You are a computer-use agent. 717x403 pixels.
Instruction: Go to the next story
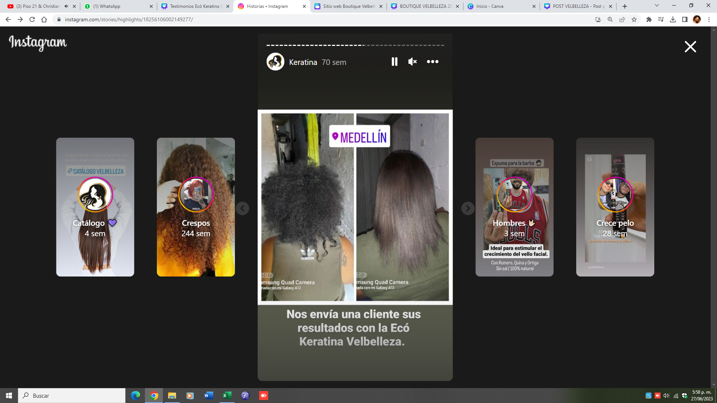(468, 208)
